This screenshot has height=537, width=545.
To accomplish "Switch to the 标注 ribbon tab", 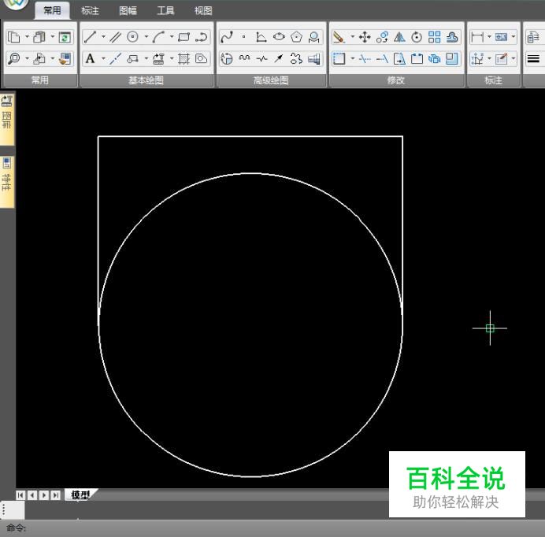I will tap(90, 11).
